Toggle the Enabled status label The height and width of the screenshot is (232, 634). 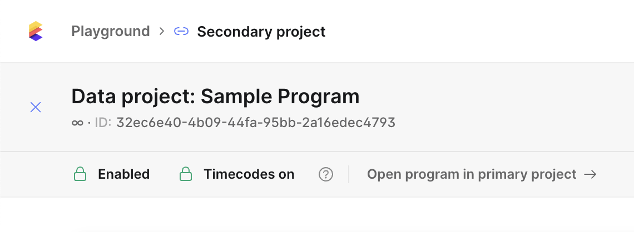point(123,174)
